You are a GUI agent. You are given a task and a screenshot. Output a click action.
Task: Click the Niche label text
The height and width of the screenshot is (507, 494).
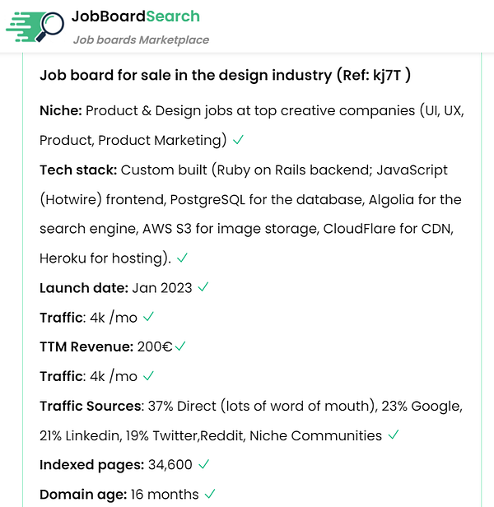tap(61, 110)
